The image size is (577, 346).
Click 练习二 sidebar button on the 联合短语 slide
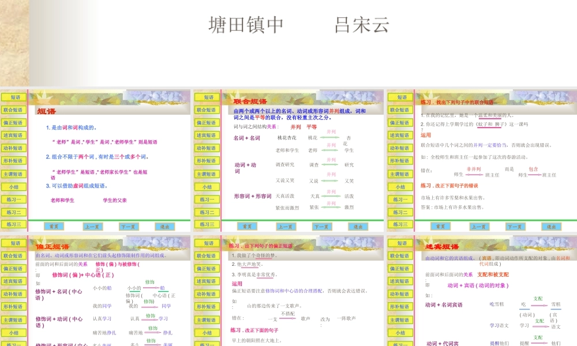click(207, 212)
